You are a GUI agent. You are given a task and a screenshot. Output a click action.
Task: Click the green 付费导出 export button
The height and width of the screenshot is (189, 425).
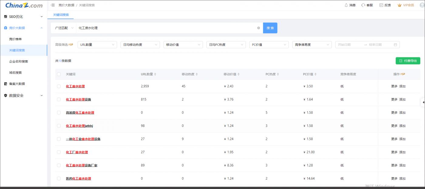coord(408,61)
